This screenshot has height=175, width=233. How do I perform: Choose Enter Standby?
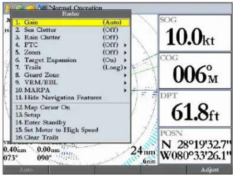coord(70,123)
